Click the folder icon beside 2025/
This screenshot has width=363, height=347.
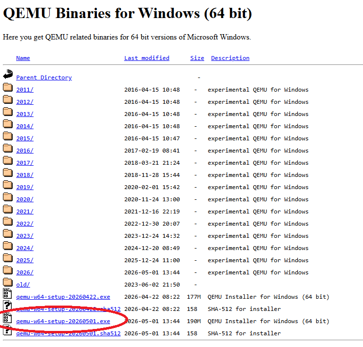click(8, 258)
